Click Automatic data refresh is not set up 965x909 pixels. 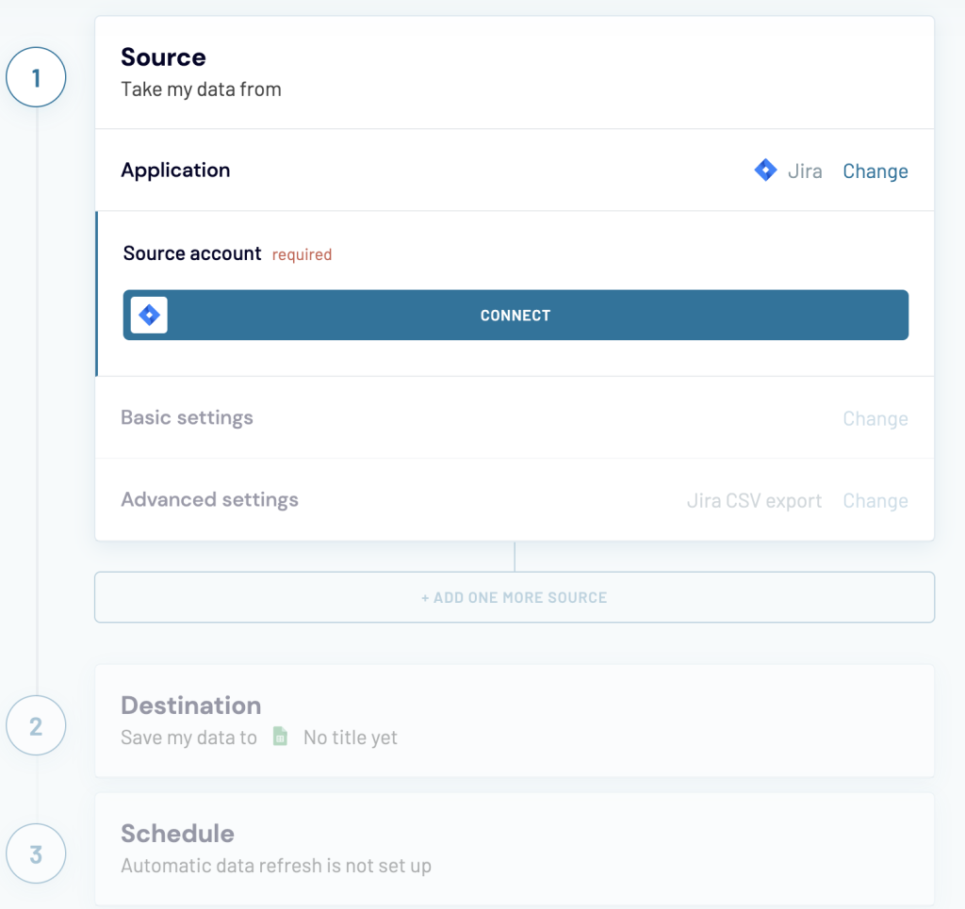[x=276, y=866]
